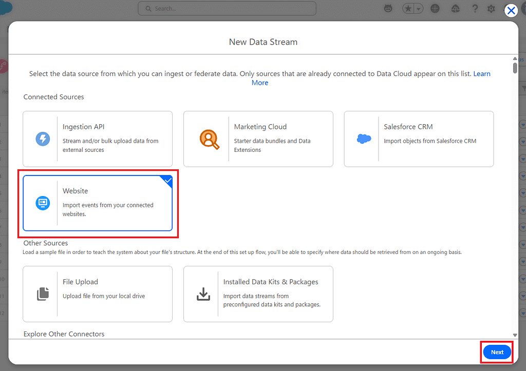526x371 pixels.
Task: Click the dialog scrollbar up arrow
Action: point(515,58)
